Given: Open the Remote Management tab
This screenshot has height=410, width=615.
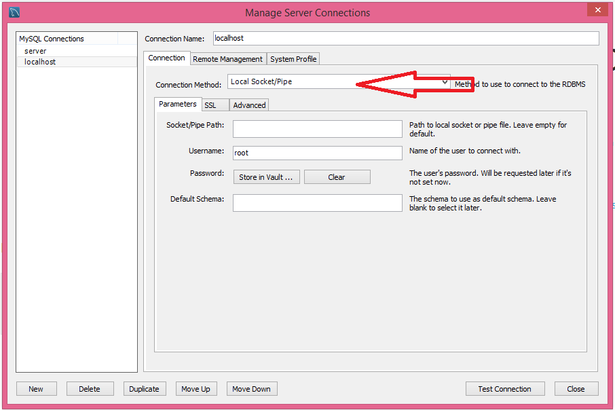Looking at the screenshot, I should (227, 58).
